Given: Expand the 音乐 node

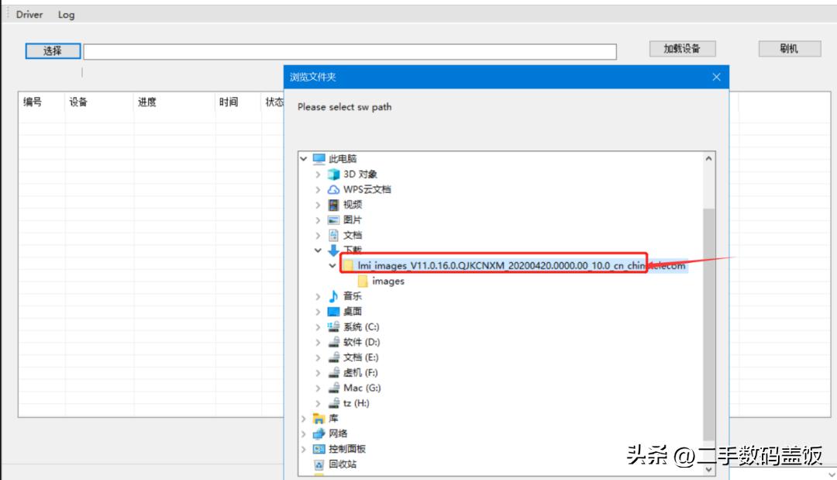Looking at the screenshot, I should pos(319,295).
